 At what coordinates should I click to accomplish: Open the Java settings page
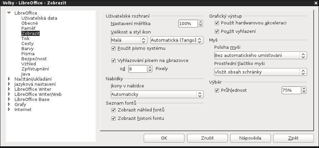(x=26, y=74)
